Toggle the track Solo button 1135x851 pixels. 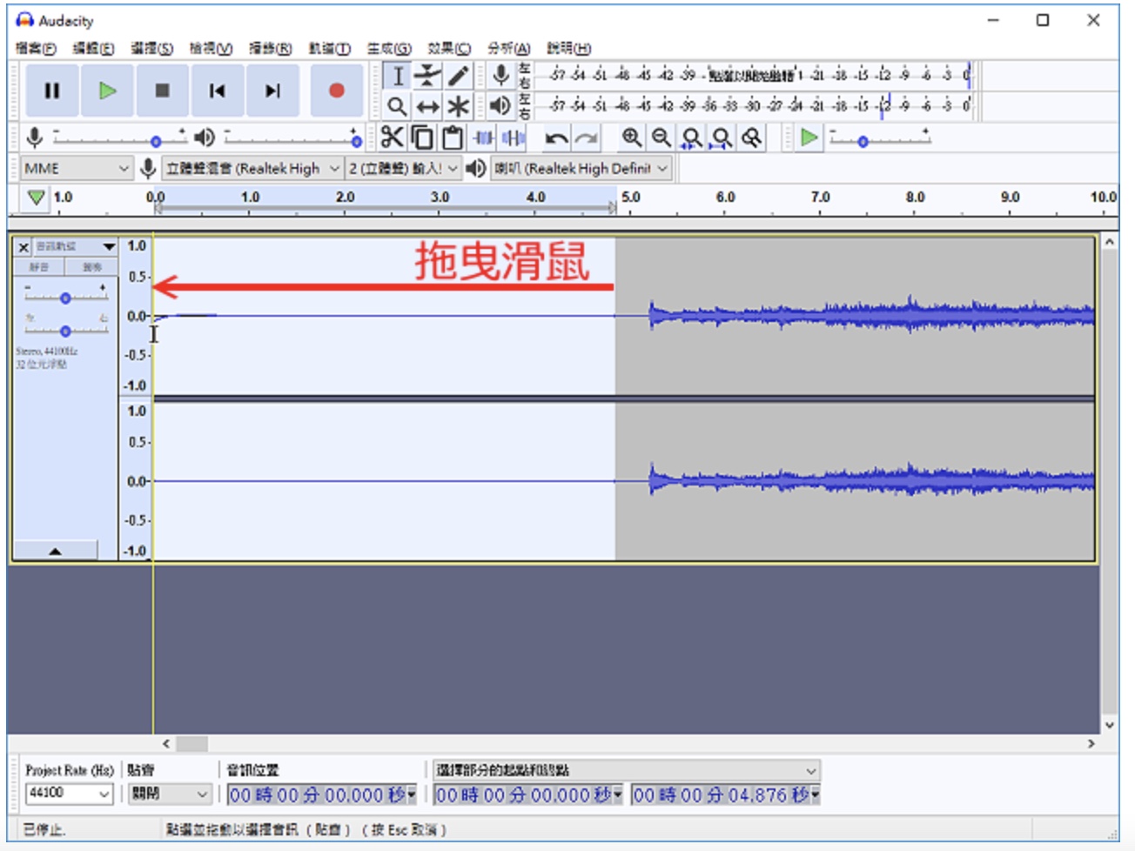[x=91, y=267]
